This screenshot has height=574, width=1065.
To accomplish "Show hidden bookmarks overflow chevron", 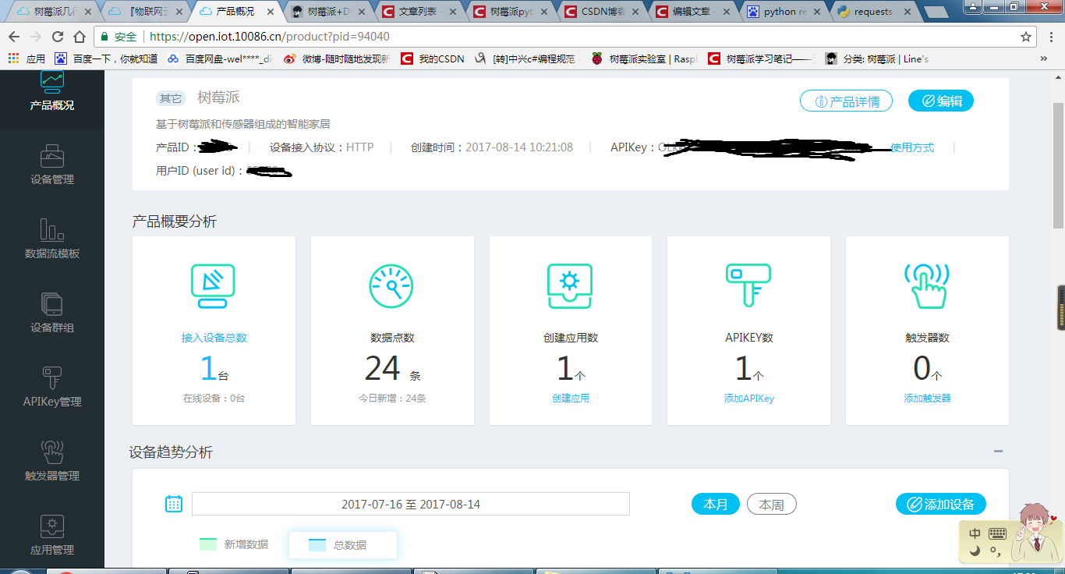I will (1044, 58).
